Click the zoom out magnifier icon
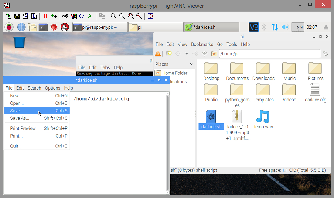The width and height of the screenshot is (334, 198). point(122,16)
